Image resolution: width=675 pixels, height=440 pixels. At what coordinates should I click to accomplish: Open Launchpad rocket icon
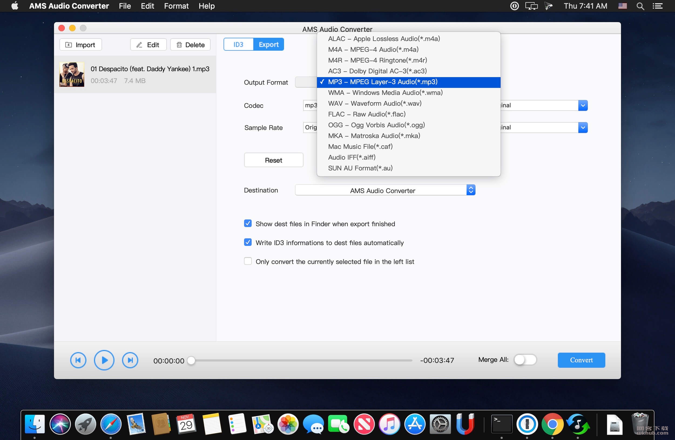click(85, 424)
